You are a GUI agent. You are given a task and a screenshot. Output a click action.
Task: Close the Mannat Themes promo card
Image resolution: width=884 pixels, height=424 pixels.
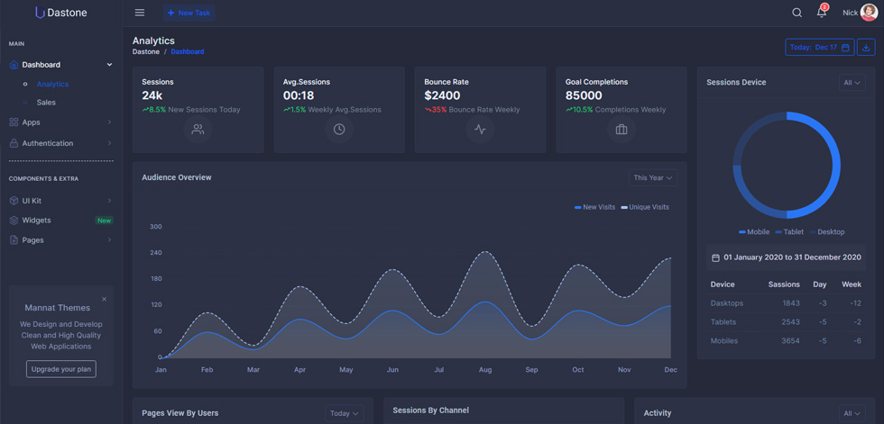click(x=104, y=299)
